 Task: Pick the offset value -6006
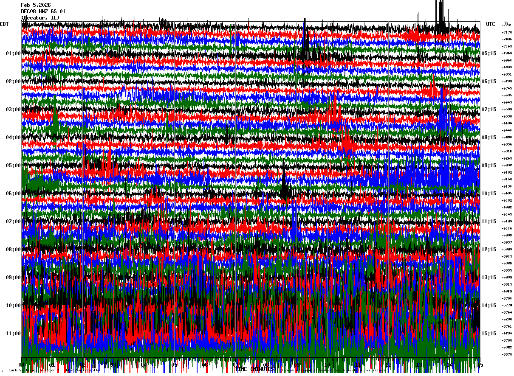click(507, 228)
